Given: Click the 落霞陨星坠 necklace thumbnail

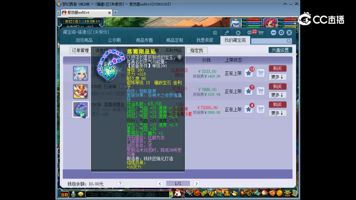Looking at the screenshot, I should coord(81,109).
